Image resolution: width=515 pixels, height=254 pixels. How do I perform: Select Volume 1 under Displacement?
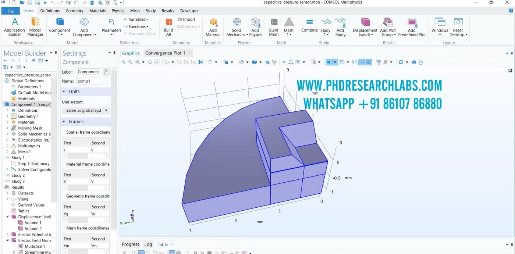pyautogui.click(x=33, y=223)
